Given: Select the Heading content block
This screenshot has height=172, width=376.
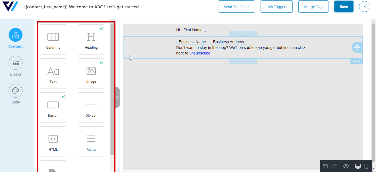Looking at the screenshot, I should [91, 40].
